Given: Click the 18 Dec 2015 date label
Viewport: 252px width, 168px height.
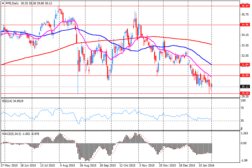Looking at the screenshot, I should point(187,165).
